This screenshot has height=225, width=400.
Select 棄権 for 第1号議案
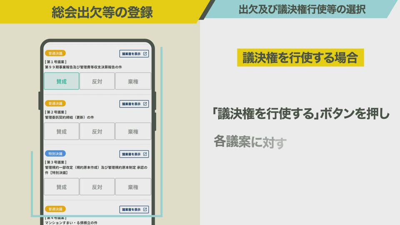tap(133, 81)
